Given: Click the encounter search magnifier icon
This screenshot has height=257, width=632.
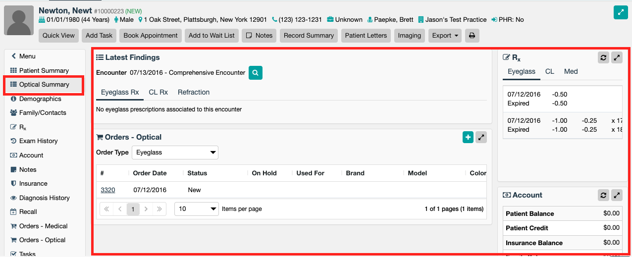Looking at the screenshot, I should pos(255,73).
